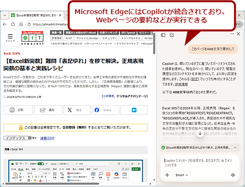Click the Copilot icon in Excel ribbon screenshot
This screenshot has height=187, width=245.
coord(116,175)
